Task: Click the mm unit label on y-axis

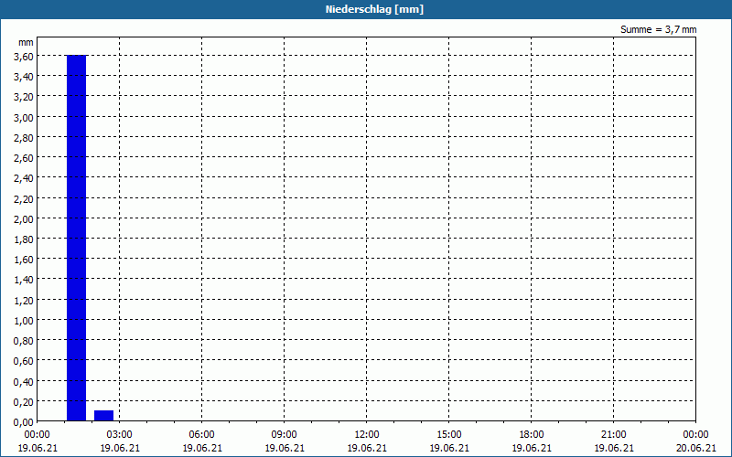Action: 26,42
